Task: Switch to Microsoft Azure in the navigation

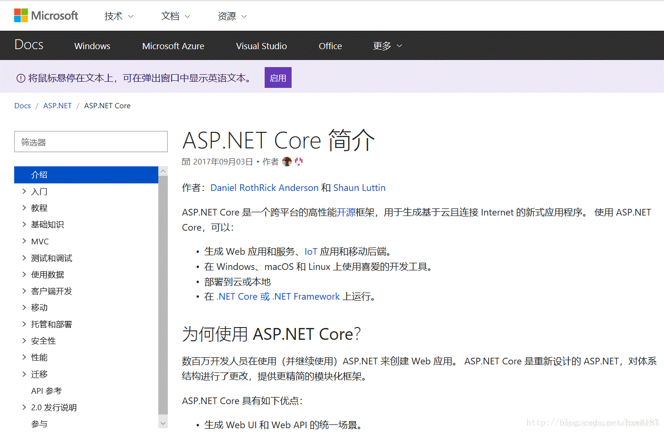Action: coord(173,46)
